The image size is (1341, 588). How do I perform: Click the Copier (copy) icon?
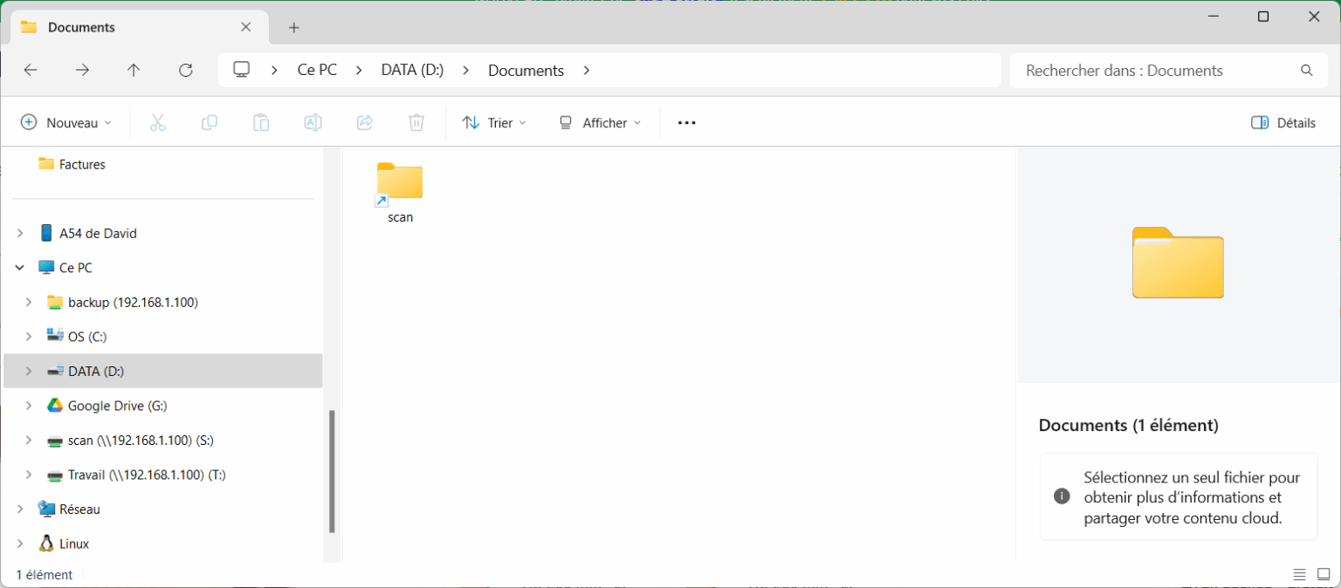[210, 122]
